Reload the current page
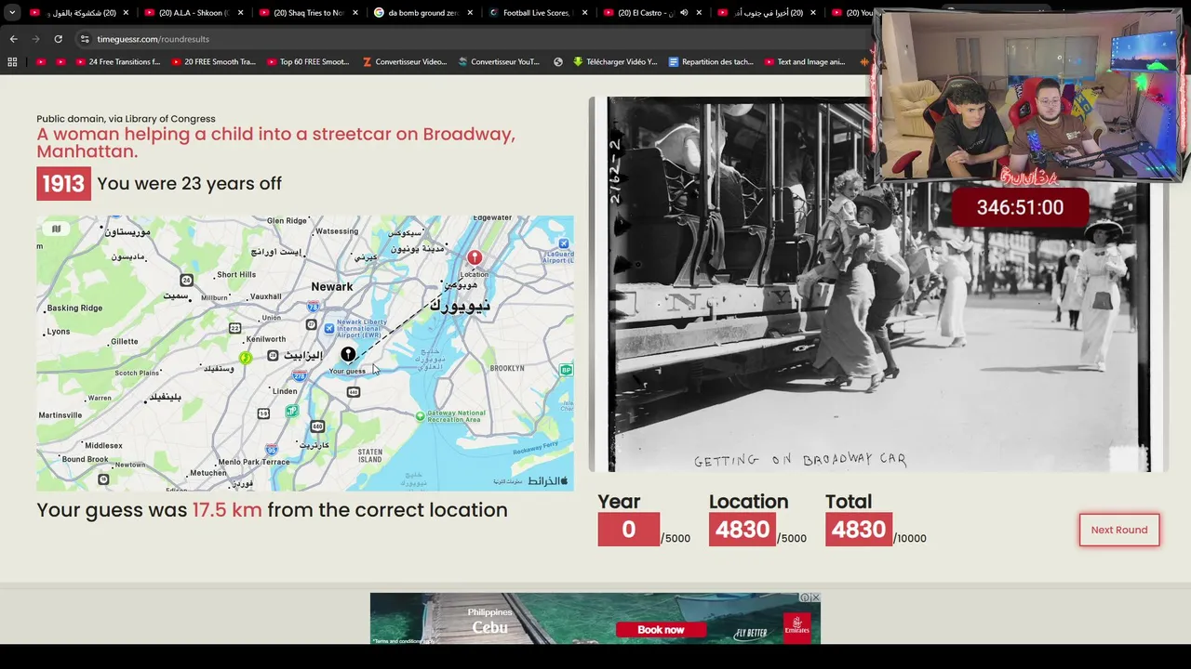Viewport: 1191px width, 669px height. point(58,39)
